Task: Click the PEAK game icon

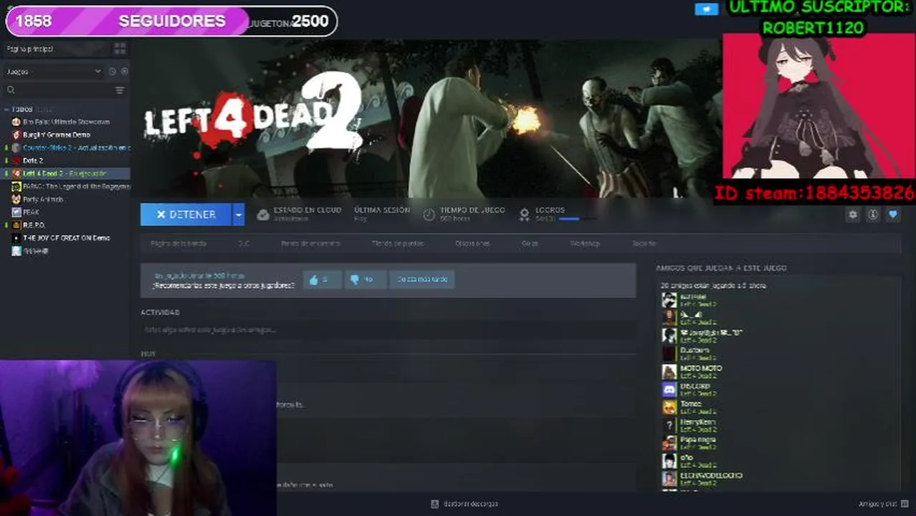Action: [x=16, y=212]
